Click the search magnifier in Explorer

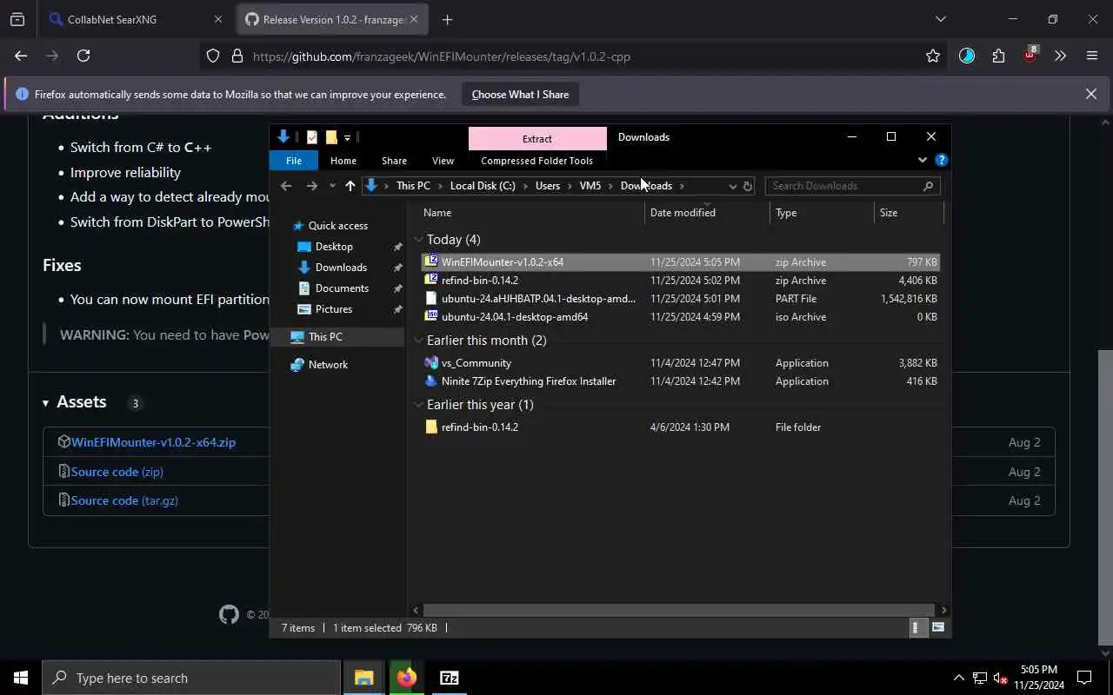coord(929,186)
